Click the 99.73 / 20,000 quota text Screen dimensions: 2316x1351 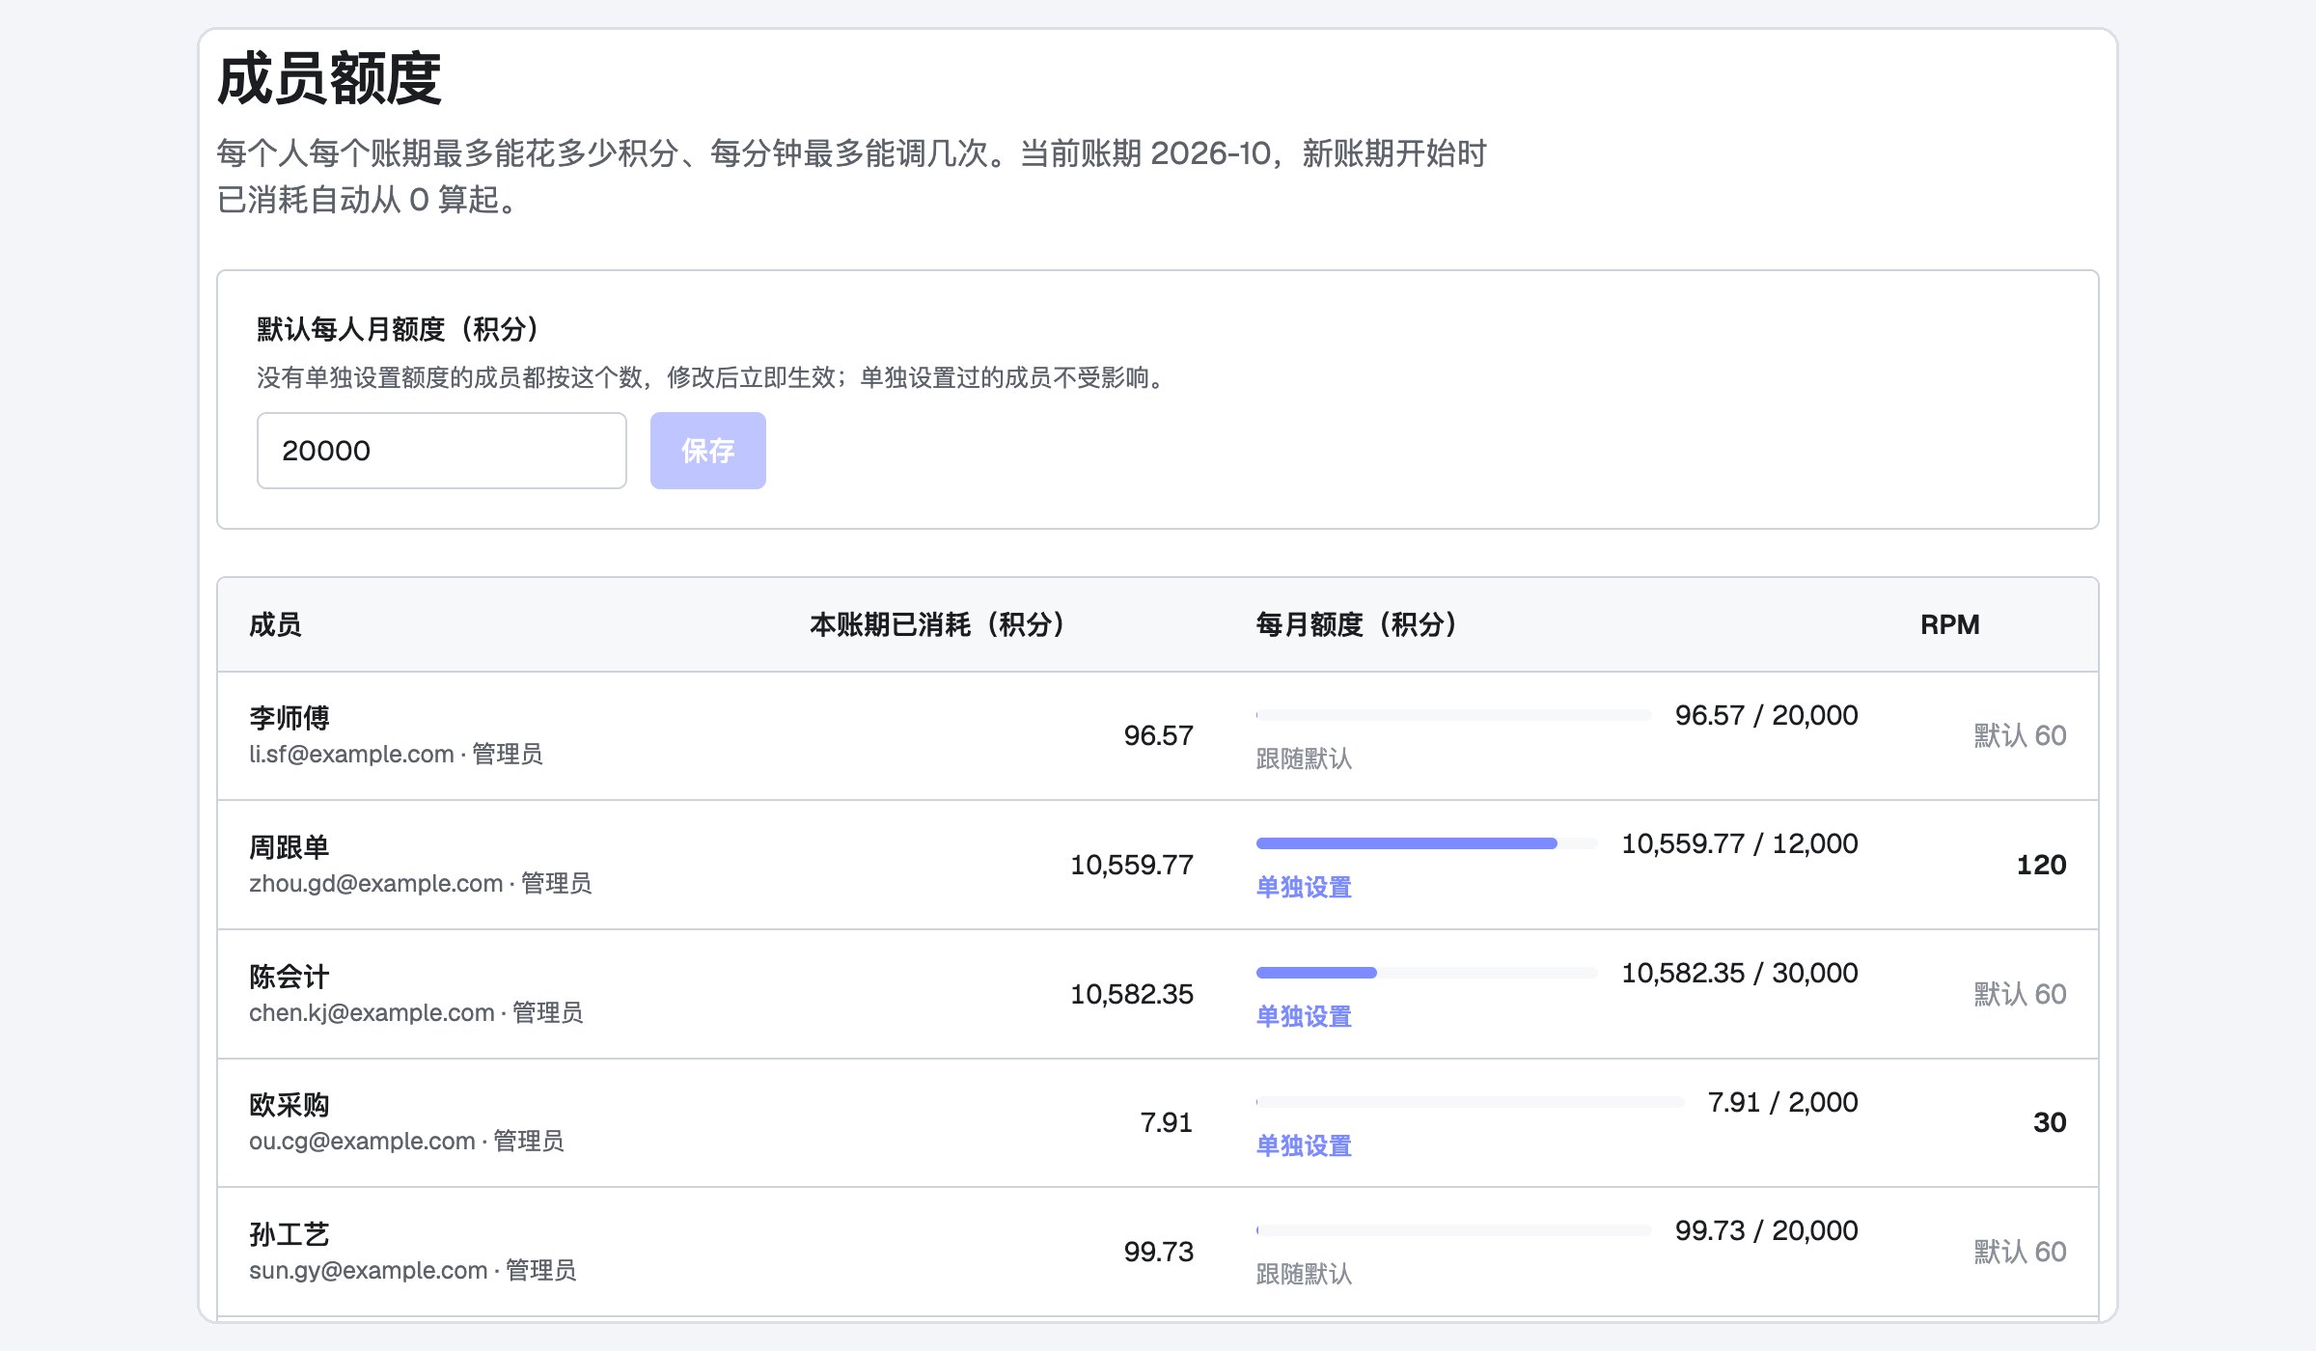[1767, 1231]
